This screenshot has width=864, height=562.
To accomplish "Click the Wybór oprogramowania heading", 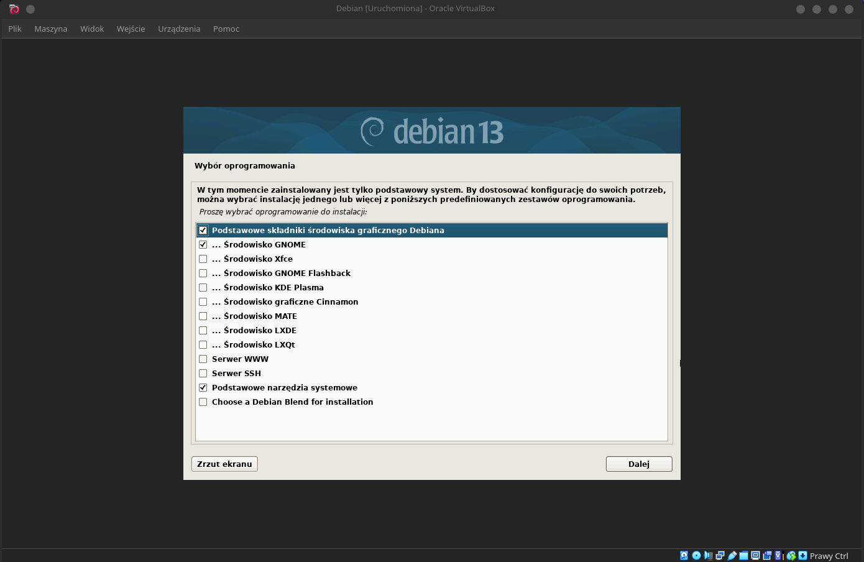I will coord(245,166).
